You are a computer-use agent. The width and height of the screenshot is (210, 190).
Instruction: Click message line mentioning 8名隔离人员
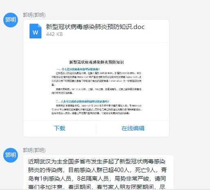click(x=97, y=179)
